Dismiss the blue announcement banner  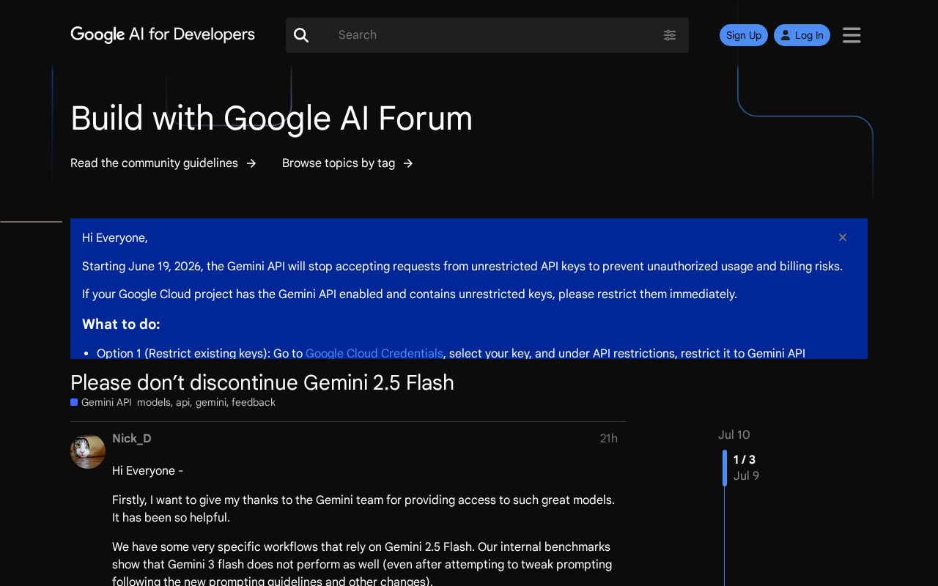[843, 237]
